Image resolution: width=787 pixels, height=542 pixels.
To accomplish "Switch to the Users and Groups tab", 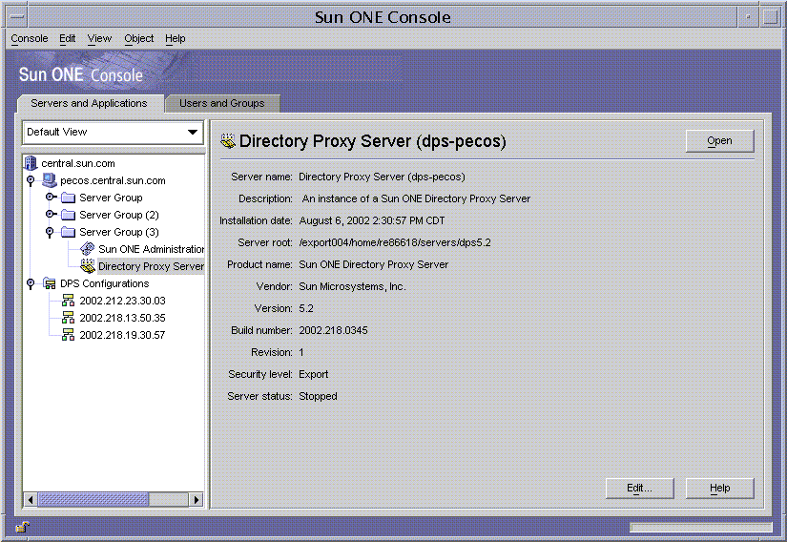I will 222,103.
